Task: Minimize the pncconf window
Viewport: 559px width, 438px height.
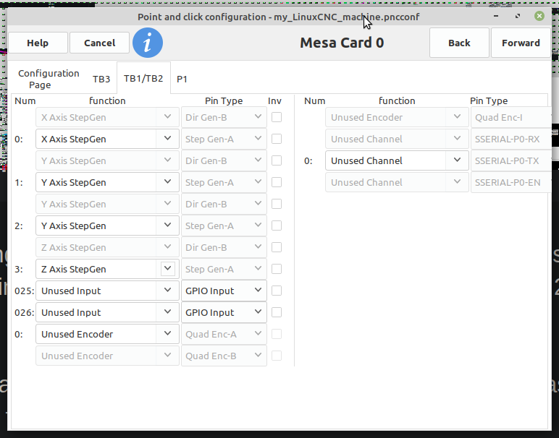Action: (x=496, y=16)
